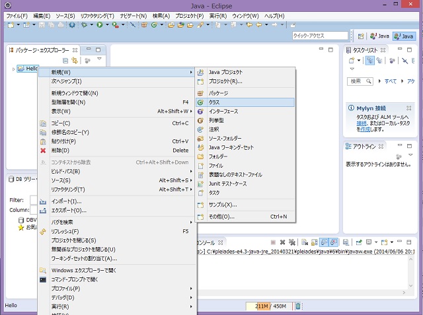Screen dimensions: 423x315
Task: Click the JUnit テスト・ケース icon entry
Action: tap(200, 184)
